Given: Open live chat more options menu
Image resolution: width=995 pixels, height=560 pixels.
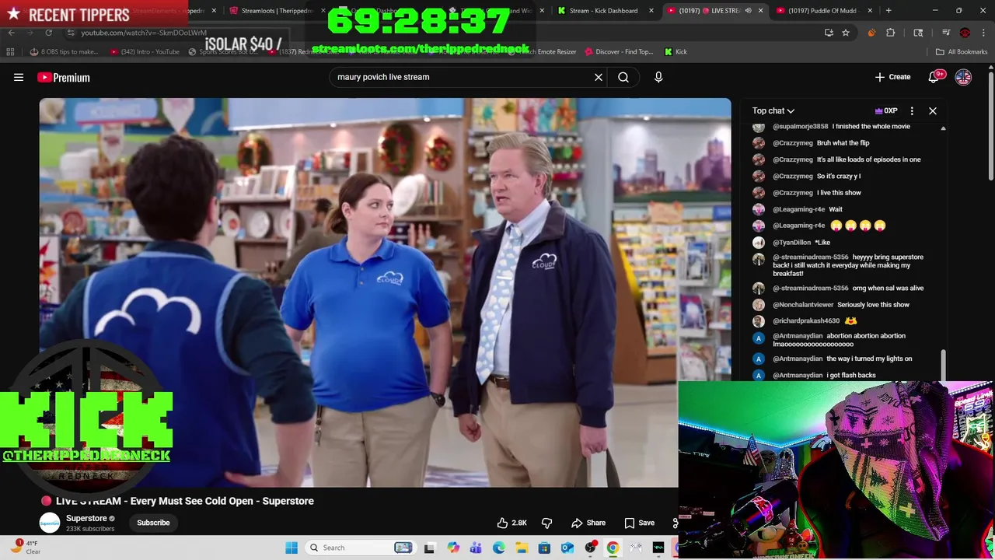Looking at the screenshot, I should click(x=912, y=110).
